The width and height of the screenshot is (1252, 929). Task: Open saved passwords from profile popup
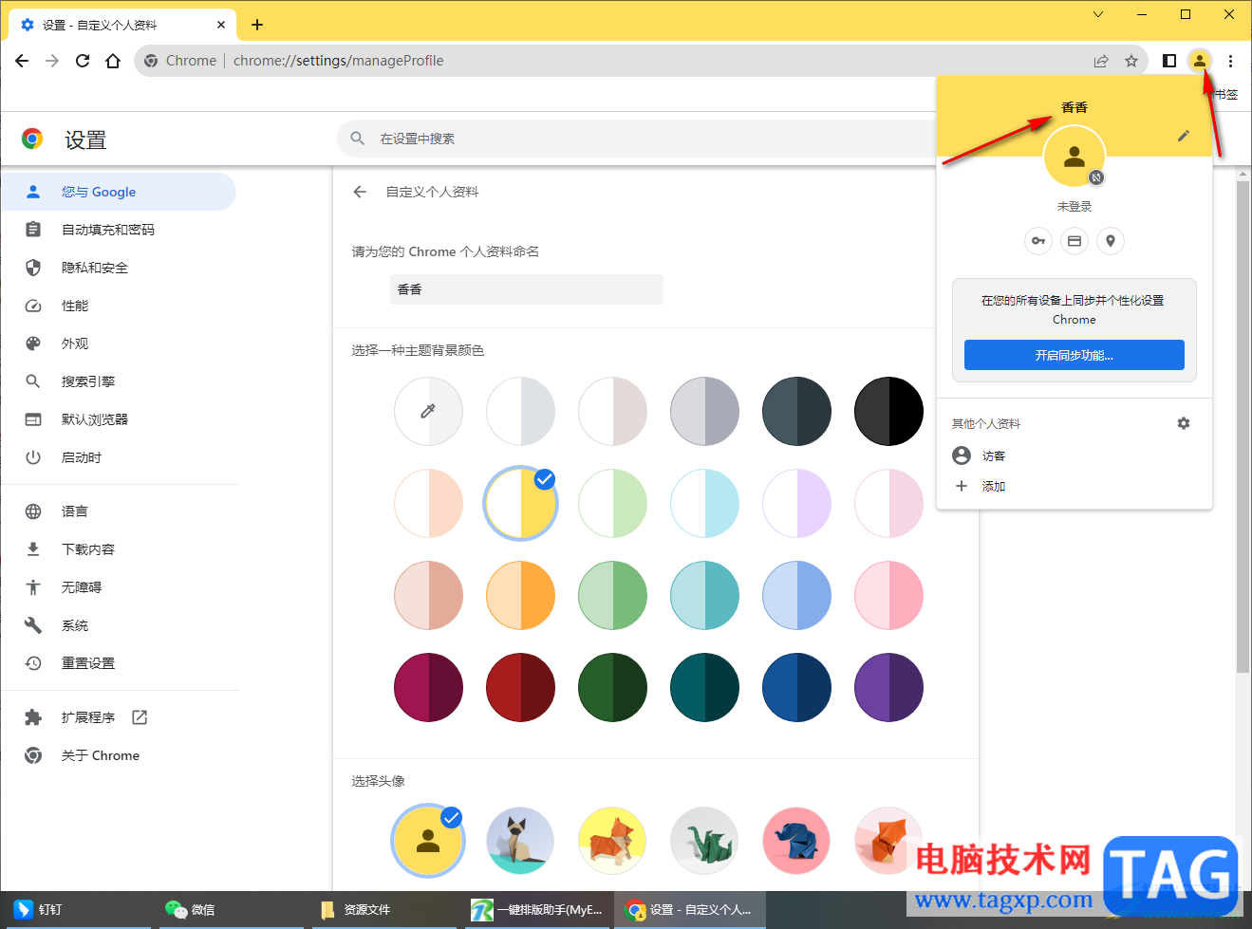(x=1037, y=241)
